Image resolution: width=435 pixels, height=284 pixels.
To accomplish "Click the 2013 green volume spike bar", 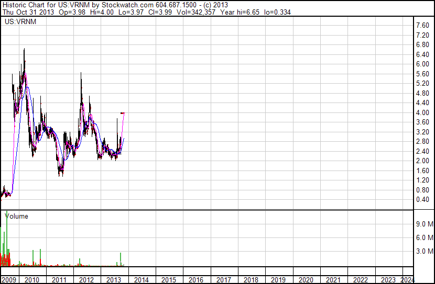I will [121, 259].
